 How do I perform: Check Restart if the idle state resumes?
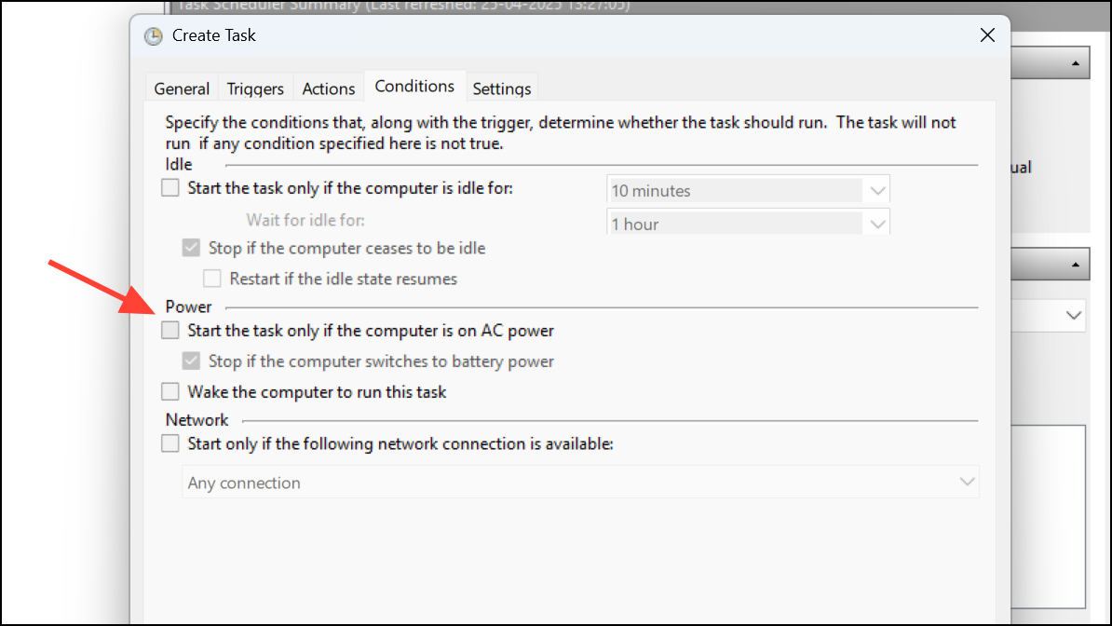click(212, 279)
